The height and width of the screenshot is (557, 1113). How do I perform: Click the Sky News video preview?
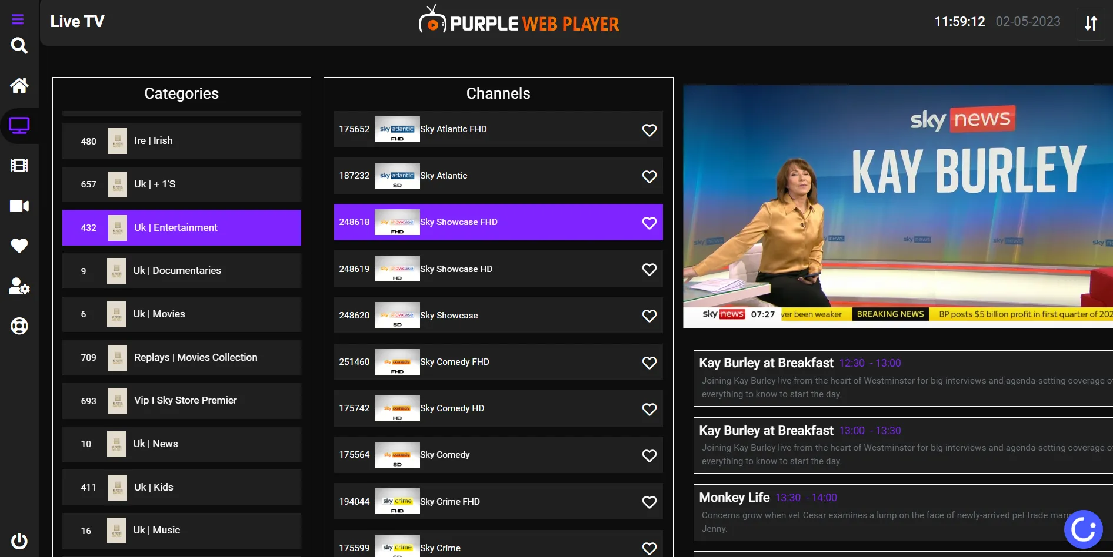coord(898,206)
